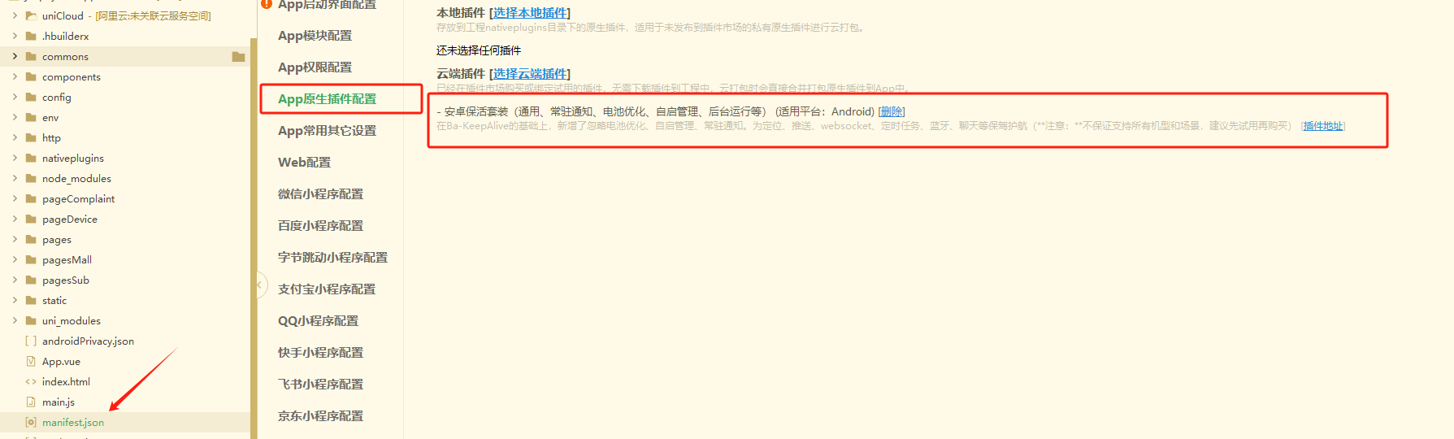Click 删除 to remove the 安卓保活套装 plugin
The width and height of the screenshot is (1454, 439).
coord(892,111)
